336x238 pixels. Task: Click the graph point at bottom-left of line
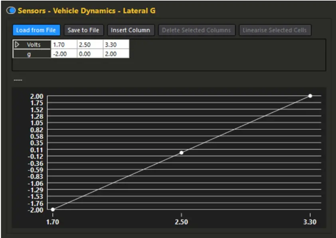[x=53, y=209]
